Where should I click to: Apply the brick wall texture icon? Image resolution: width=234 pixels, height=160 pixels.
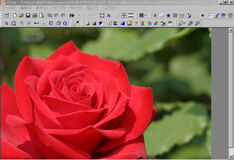pyautogui.click(x=195, y=15)
